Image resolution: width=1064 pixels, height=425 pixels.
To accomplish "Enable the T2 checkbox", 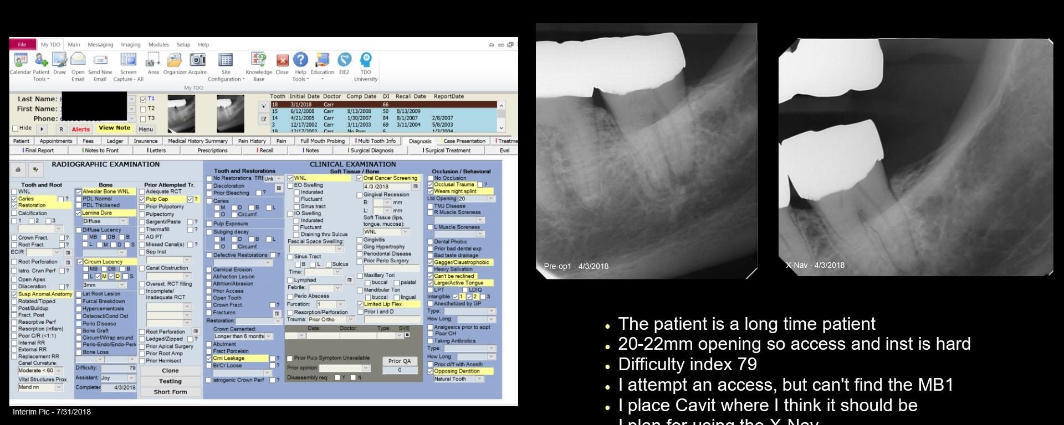I will (144, 109).
